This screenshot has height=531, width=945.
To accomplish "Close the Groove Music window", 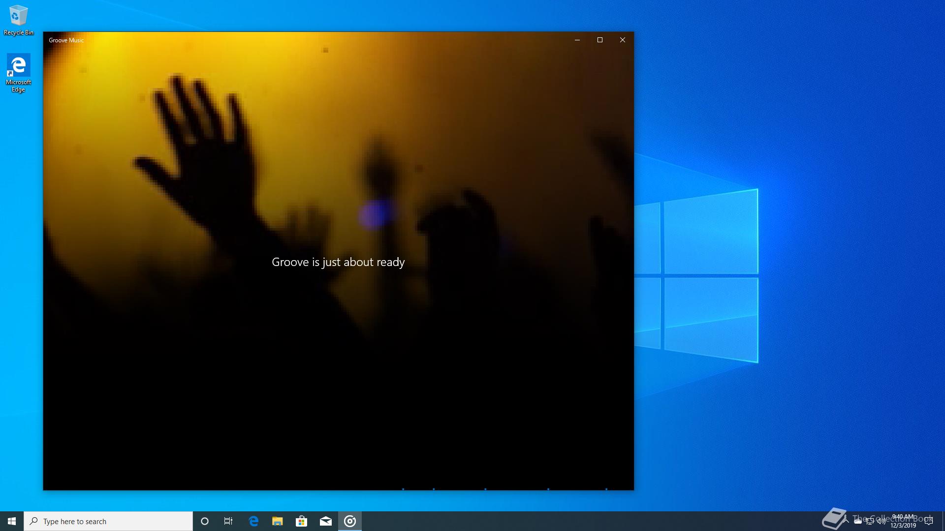I will (623, 40).
